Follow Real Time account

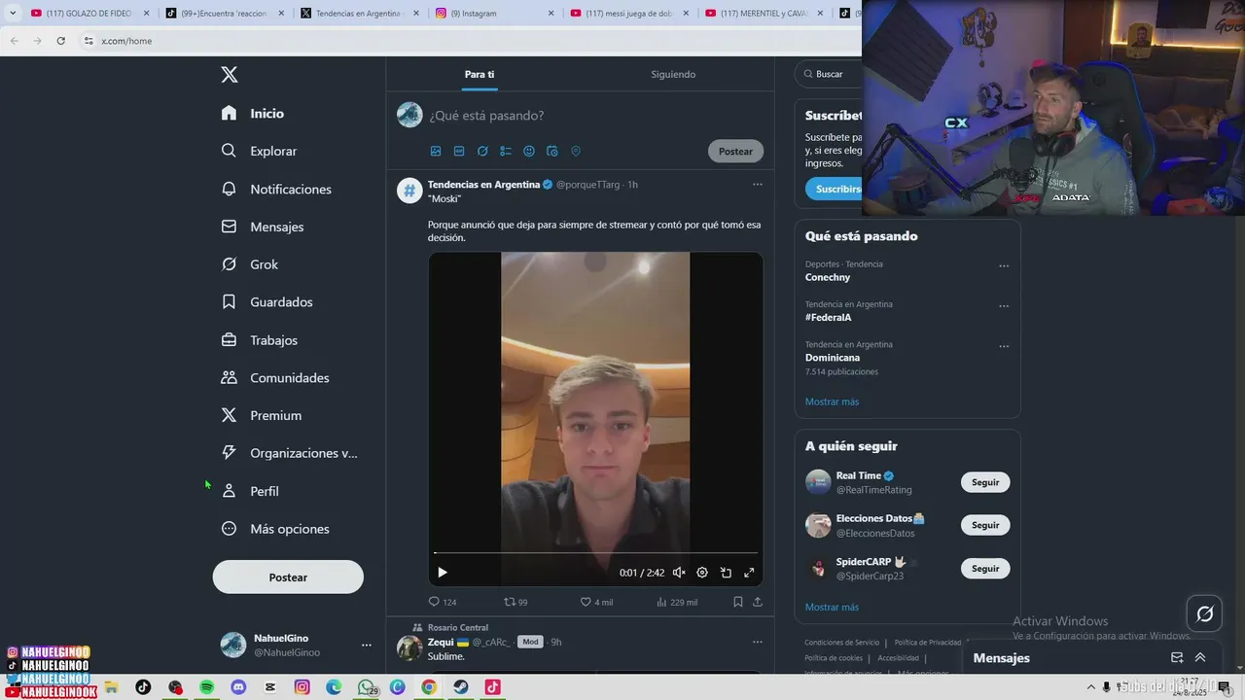click(985, 482)
